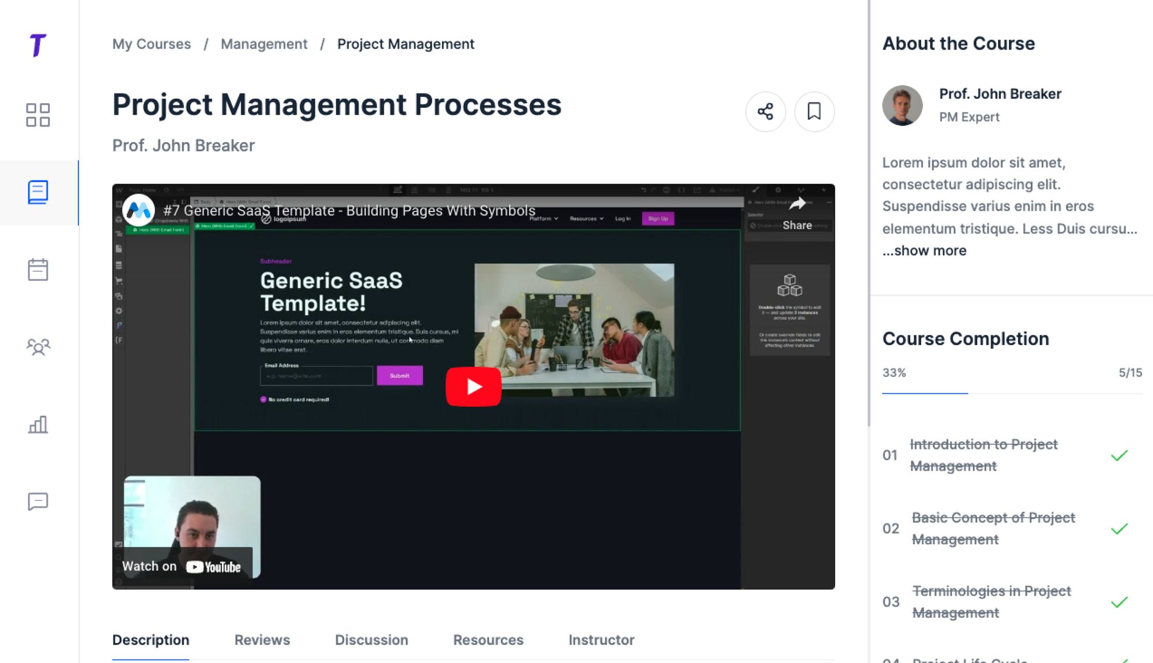Play the course video
This screenshot has height=663, width=1153.
tap(474, 386)
